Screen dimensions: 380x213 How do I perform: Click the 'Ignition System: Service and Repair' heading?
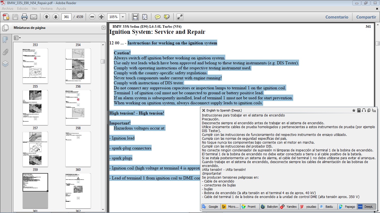point(157,32)
